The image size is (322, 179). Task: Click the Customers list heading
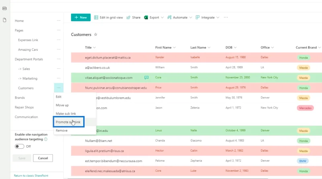coord(81,35)
